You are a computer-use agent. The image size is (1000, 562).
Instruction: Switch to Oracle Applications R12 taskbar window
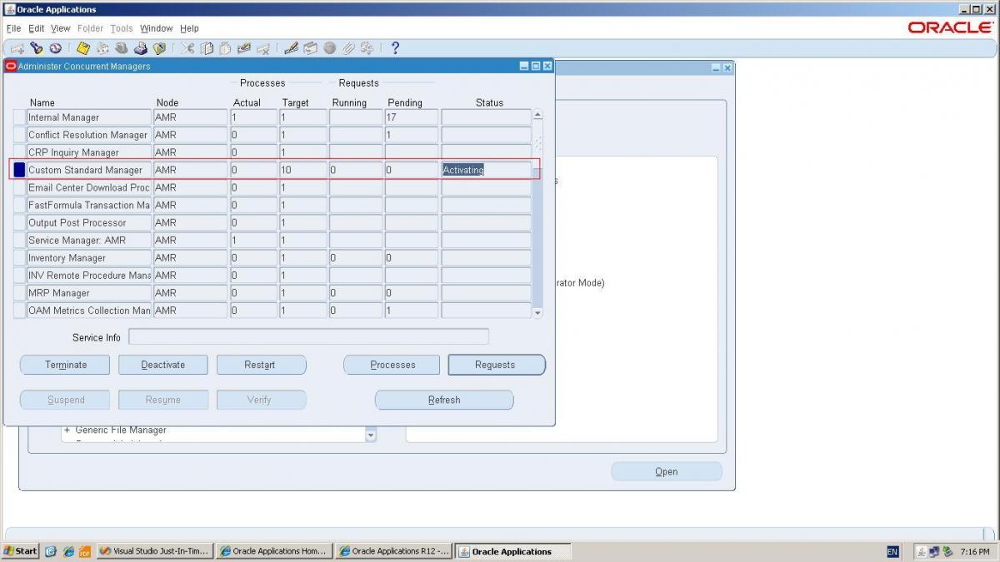click(393, 551)
